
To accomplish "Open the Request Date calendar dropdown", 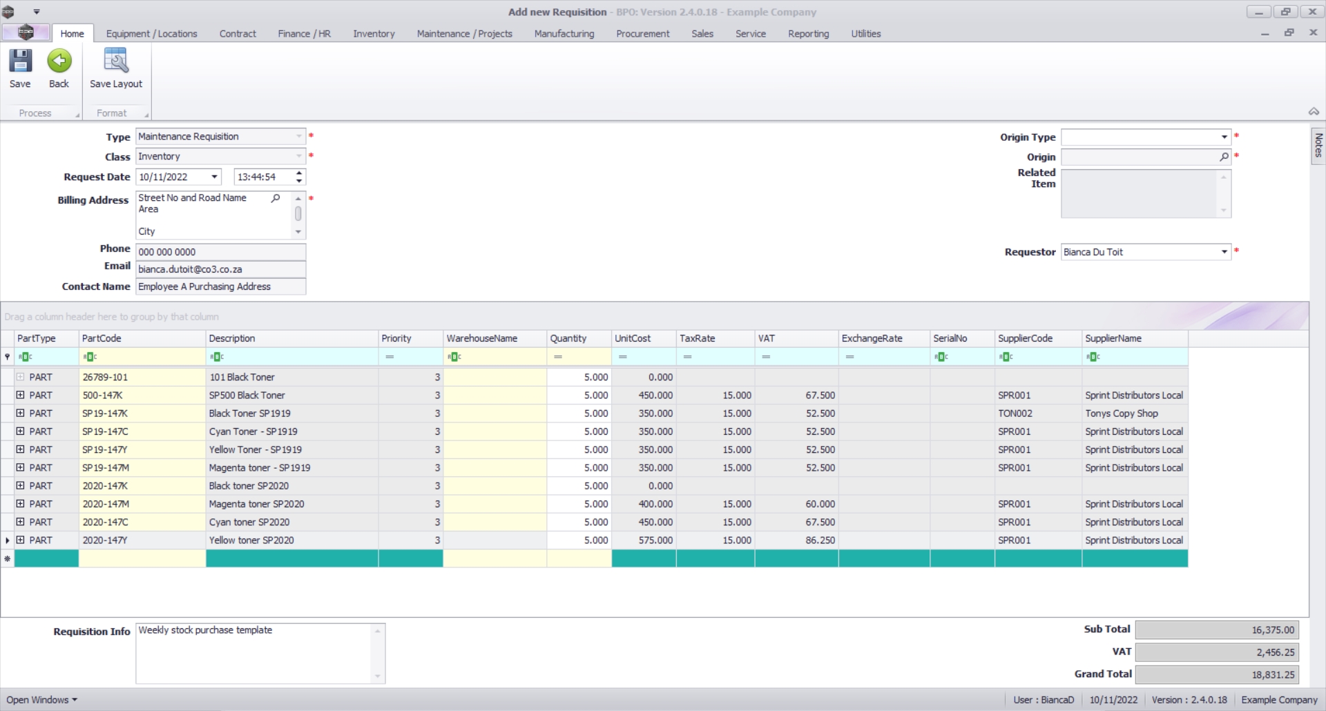I will (x=214, y=177).
